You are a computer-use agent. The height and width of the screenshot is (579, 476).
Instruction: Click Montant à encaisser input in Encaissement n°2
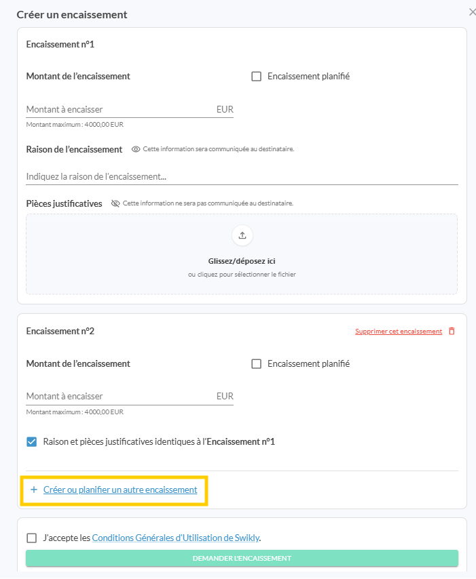(x=119, y=397)
